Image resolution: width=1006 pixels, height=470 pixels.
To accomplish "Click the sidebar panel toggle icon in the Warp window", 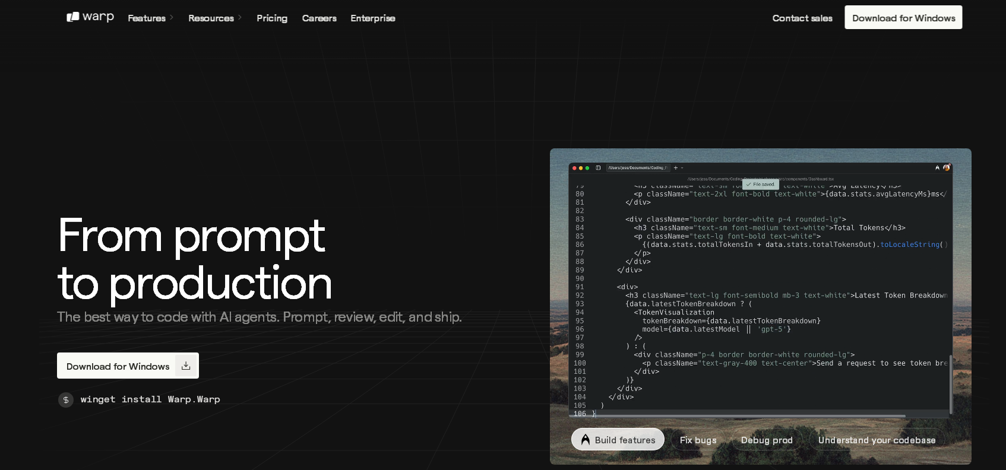I will (598, 168).
